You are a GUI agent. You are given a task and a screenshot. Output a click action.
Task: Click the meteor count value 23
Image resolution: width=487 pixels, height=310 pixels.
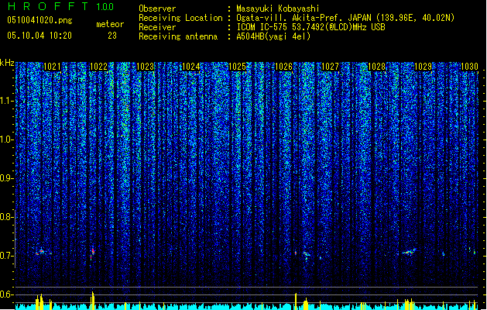(x=112, y=36)
